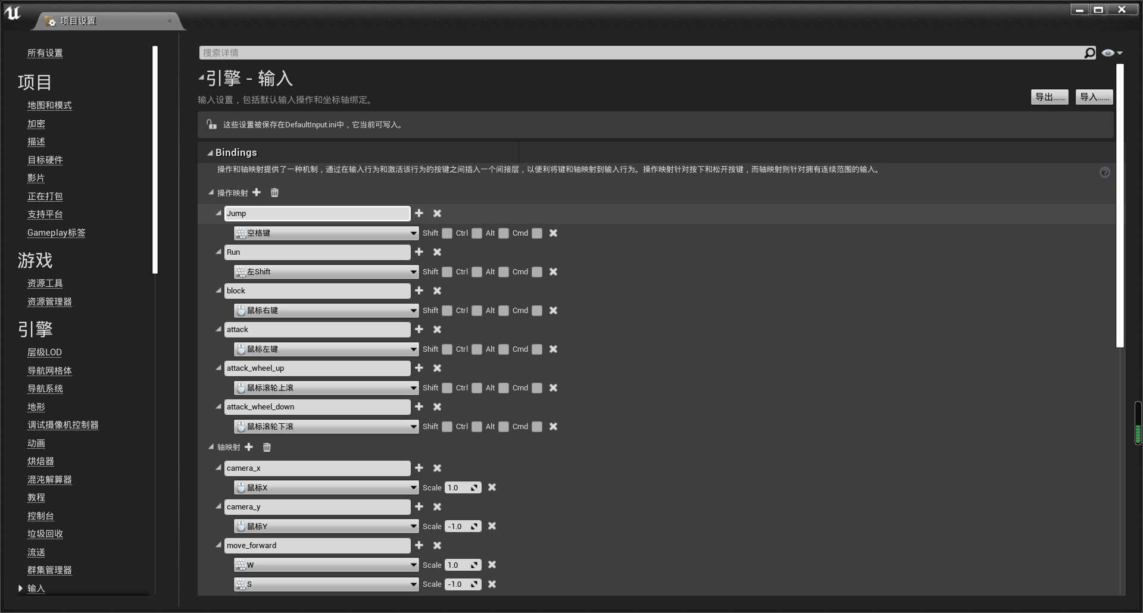Open 地图和模式 settings
Viewport: 1143px width, 613px height.
click(x=49, y=105)
